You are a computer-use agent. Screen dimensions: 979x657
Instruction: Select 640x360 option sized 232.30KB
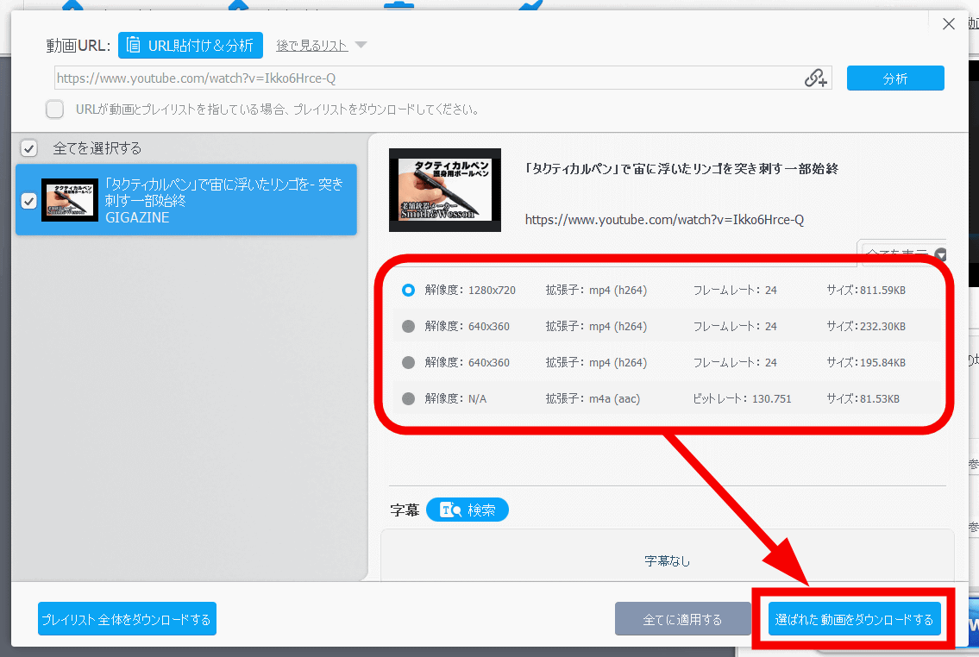coord(409,327)
